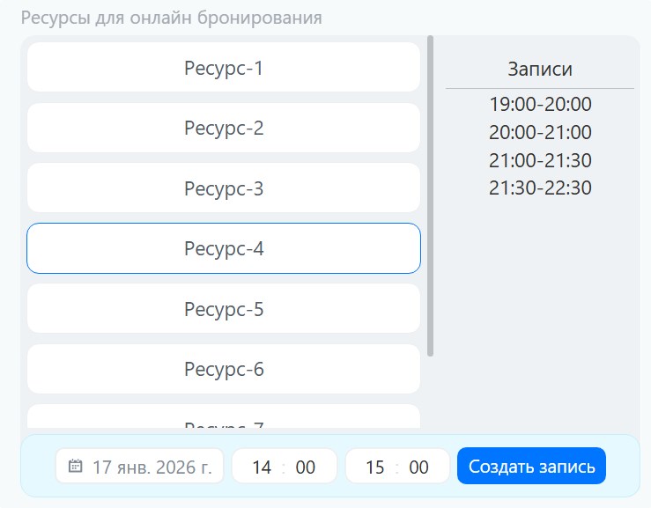The image size is (651, 508).
Task: Click the 21:30-22:30 record
Action: coord(540,188)
